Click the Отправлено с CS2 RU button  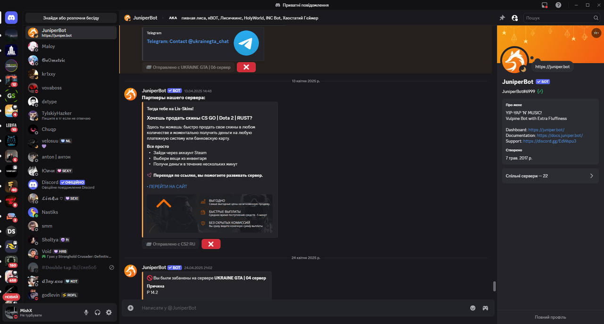pyautogui.click(x=170, y=244)
